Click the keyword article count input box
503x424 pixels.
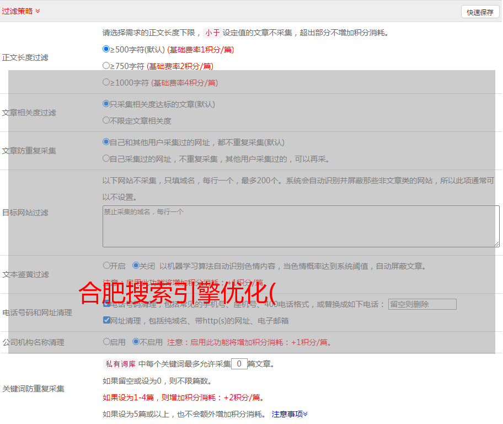coord(239,364)
